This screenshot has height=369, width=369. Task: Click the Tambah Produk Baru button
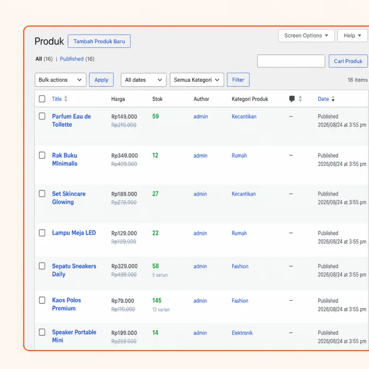pos(99,42)
